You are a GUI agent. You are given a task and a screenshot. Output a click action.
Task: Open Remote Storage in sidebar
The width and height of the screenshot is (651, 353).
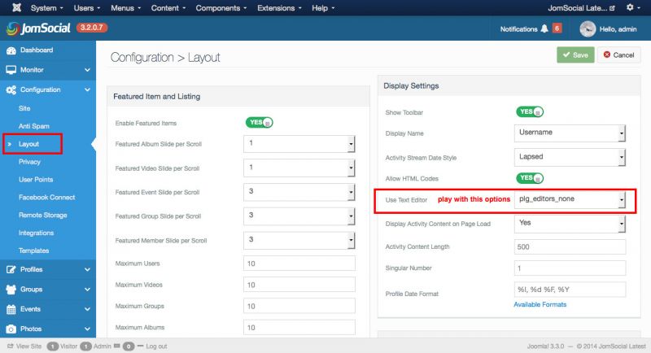coord(43,216)
